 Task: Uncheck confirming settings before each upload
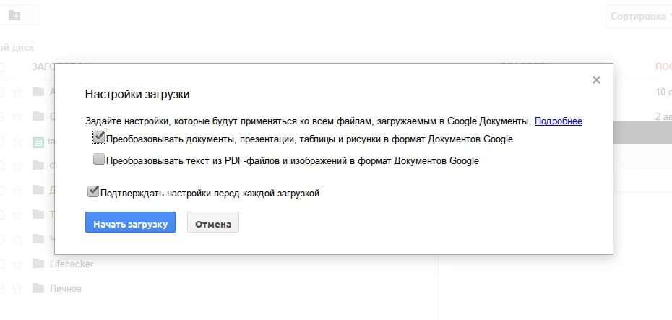click(x=93, y=191)
